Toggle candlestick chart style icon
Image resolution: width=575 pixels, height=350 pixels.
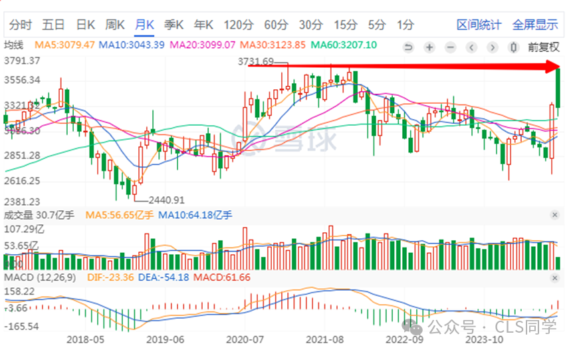(513, 47)
